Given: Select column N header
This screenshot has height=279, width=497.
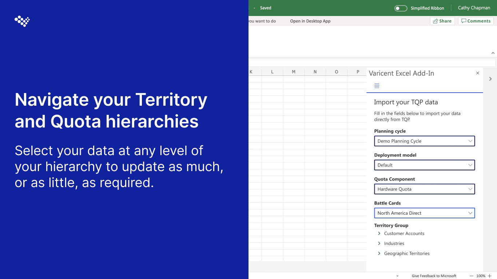Looking at the screenshot, I should click(x=315, y=72).
